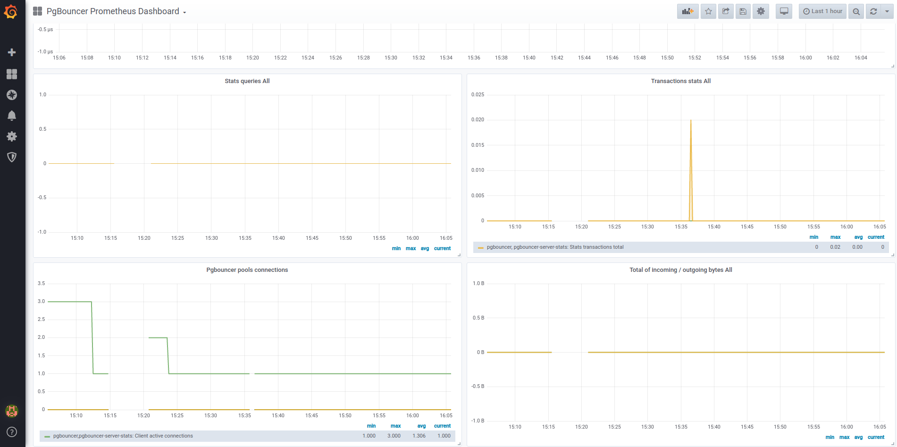
Task: Open the Server Admin shield icon
Action: click(12, 157)
